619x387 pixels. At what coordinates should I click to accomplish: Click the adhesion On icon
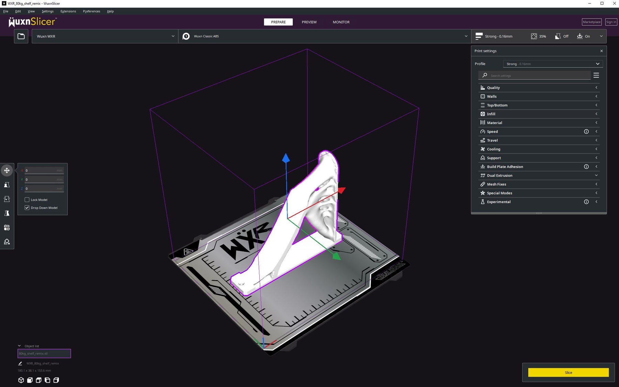pyautogui.click(x=580, y=36)
